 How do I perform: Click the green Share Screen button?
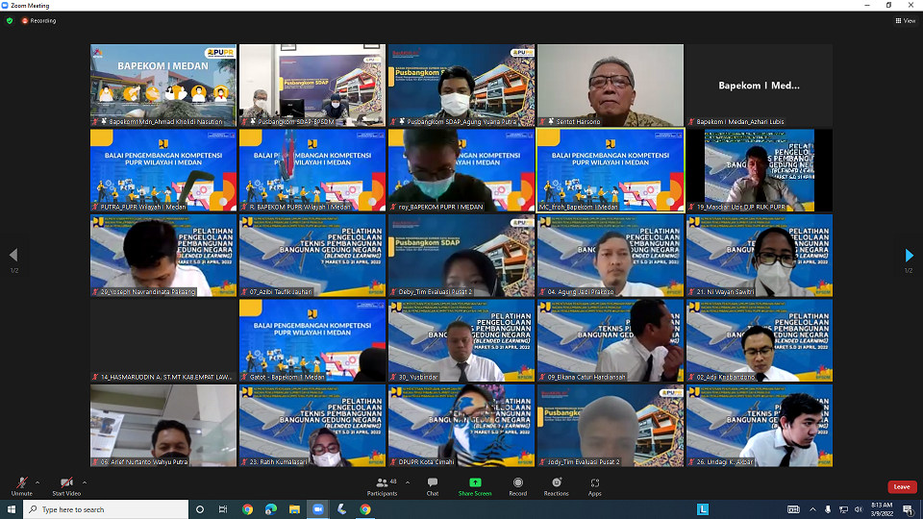point(475,486)
